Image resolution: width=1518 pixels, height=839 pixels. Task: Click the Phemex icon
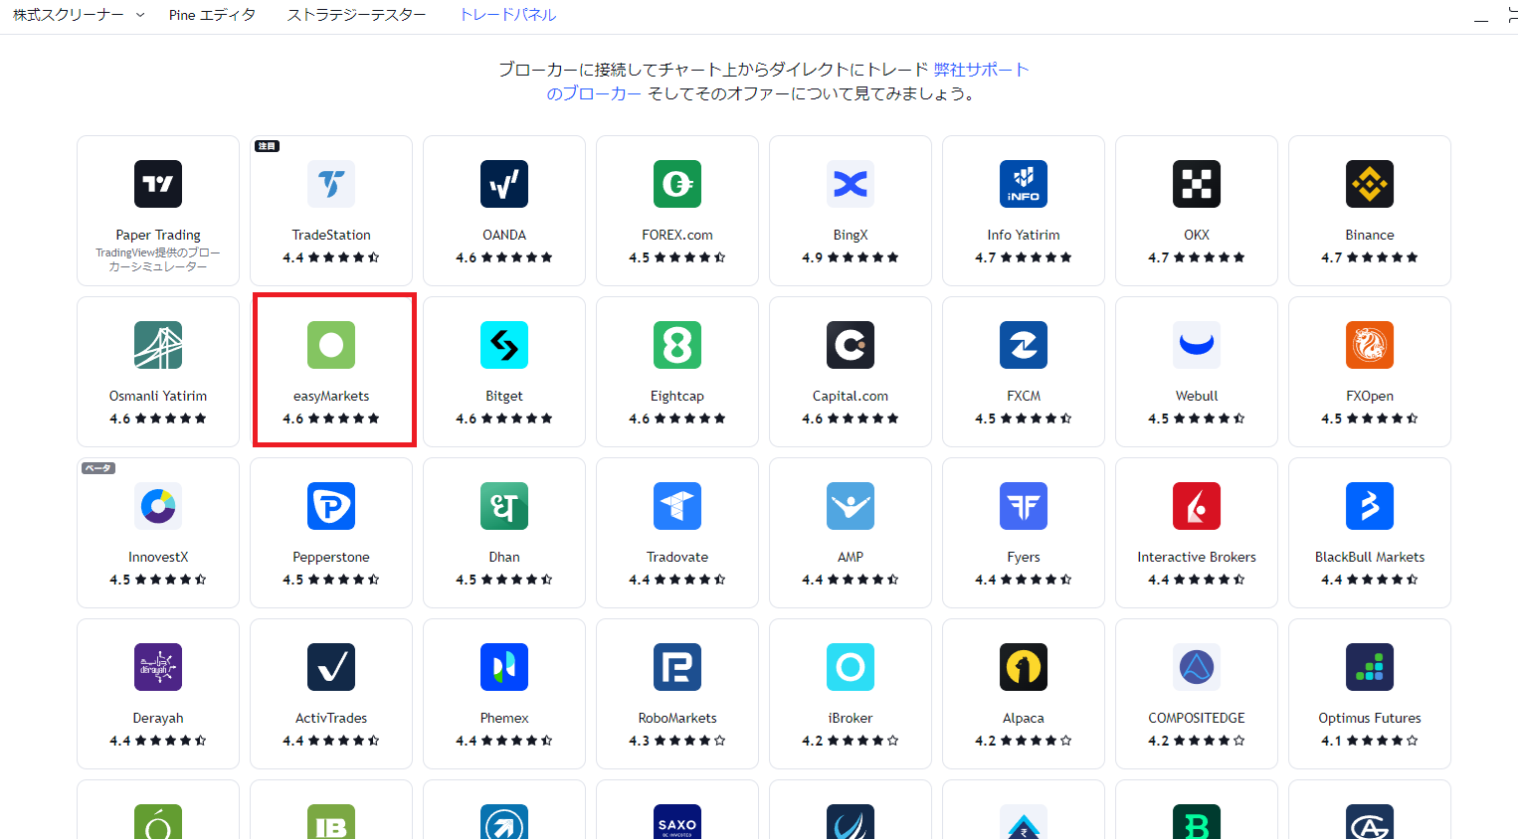coord(504,667)
